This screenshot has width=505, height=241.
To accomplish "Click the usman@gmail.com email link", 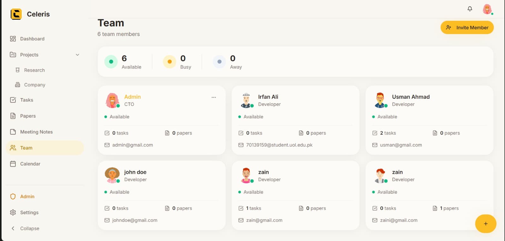I will coord(401,145).
